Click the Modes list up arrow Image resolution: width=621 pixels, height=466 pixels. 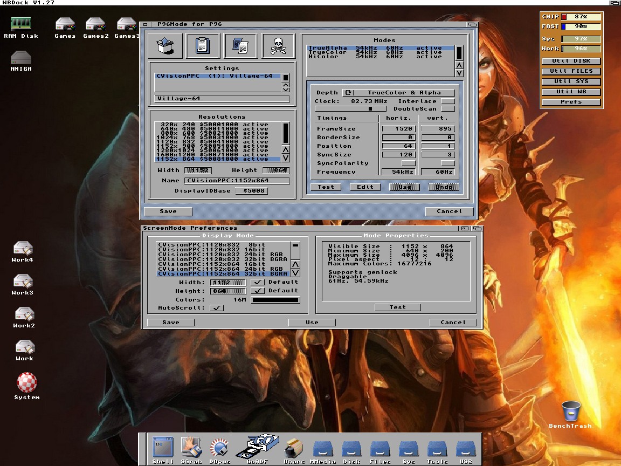coord(459,65)
